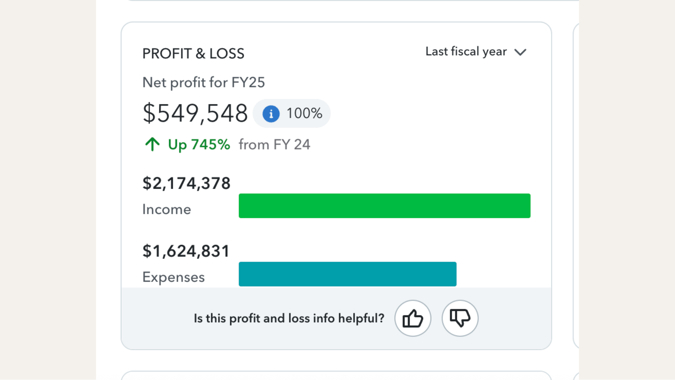Click the 100% info badge
This screenshot has height=380, width=675.
(291, 114)
